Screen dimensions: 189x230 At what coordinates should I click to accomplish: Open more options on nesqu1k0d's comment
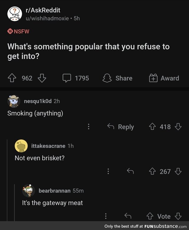pos(88,127)
